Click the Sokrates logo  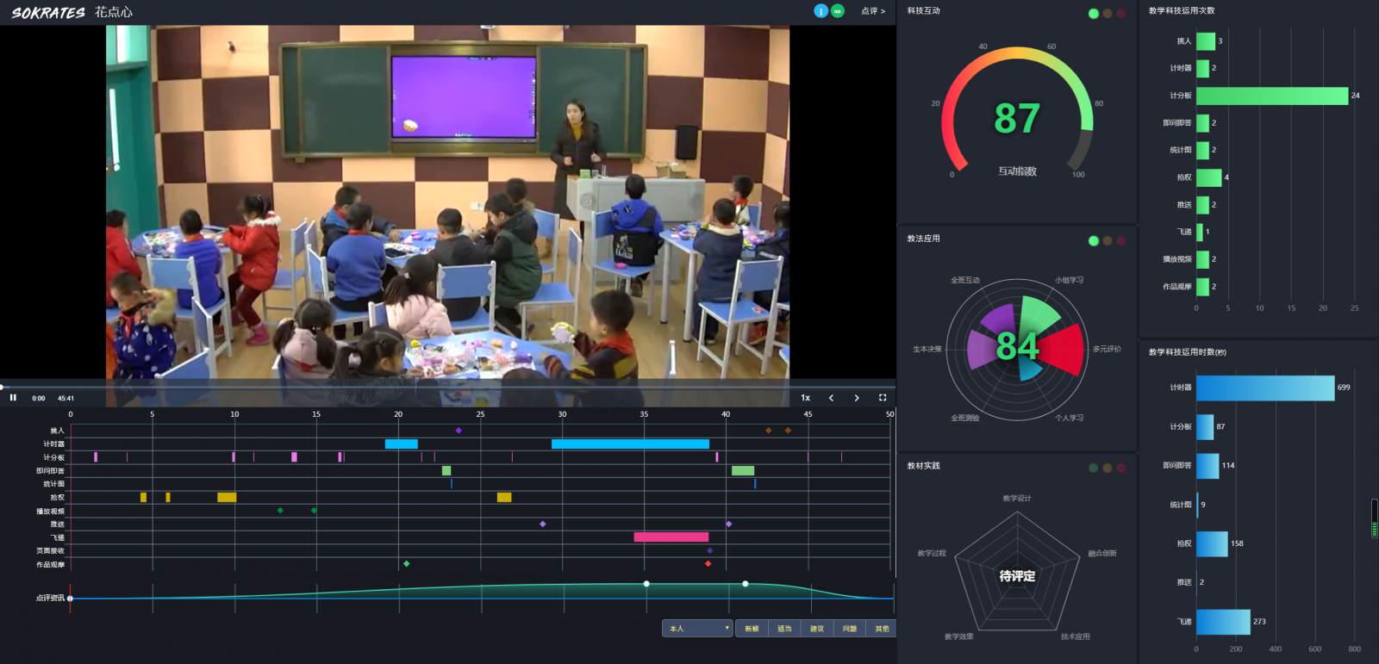point(48,12)
